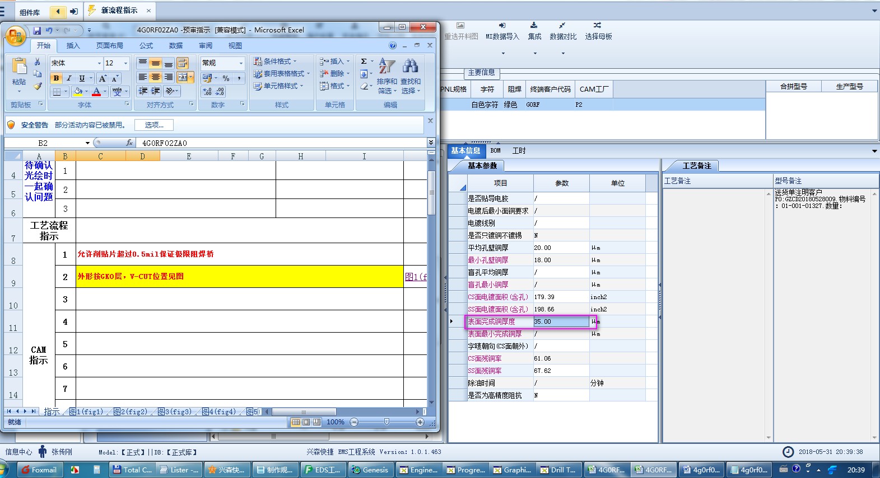Open Sort and Filter (排序和筛选)
This screenshot has width=880, height=478.
[x=387, y=75]
